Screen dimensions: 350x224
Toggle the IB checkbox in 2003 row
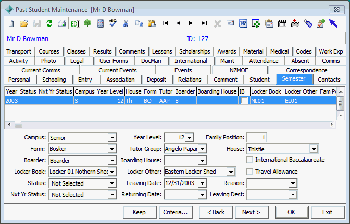(x=245, y=101)
